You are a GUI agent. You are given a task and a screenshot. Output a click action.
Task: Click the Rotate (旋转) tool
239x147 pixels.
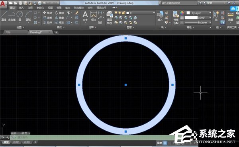pos(59,13)
